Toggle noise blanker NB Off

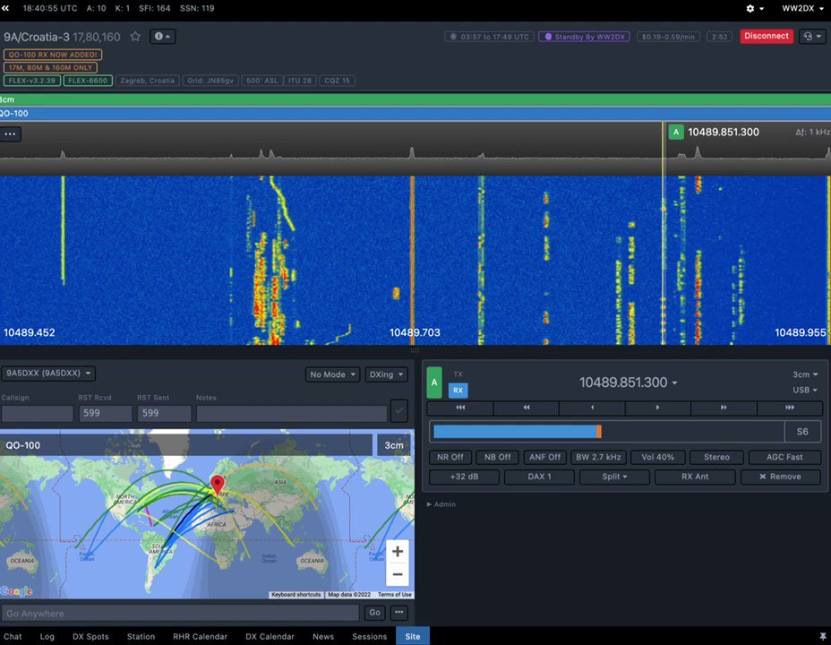click(497, 457)
